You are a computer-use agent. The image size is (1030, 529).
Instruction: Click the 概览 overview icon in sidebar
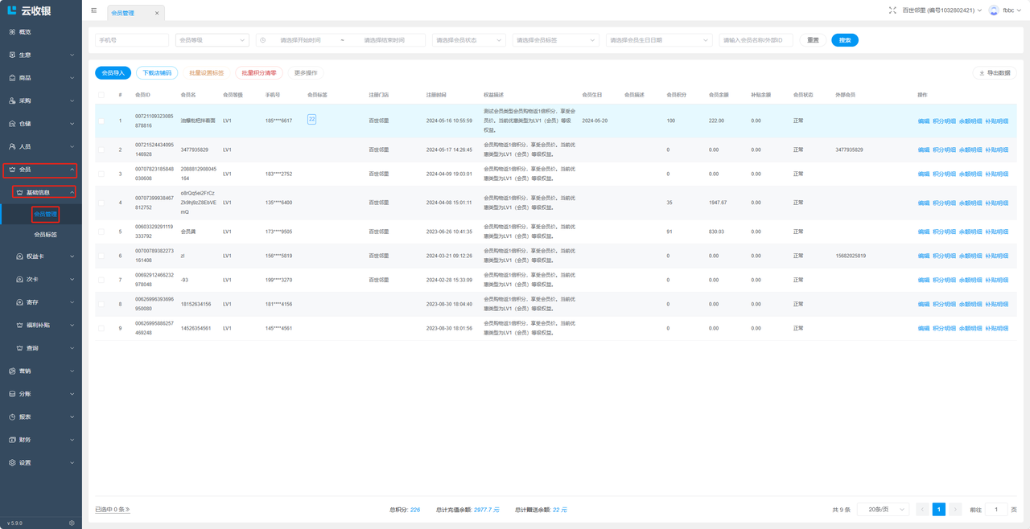coord(12,32)
